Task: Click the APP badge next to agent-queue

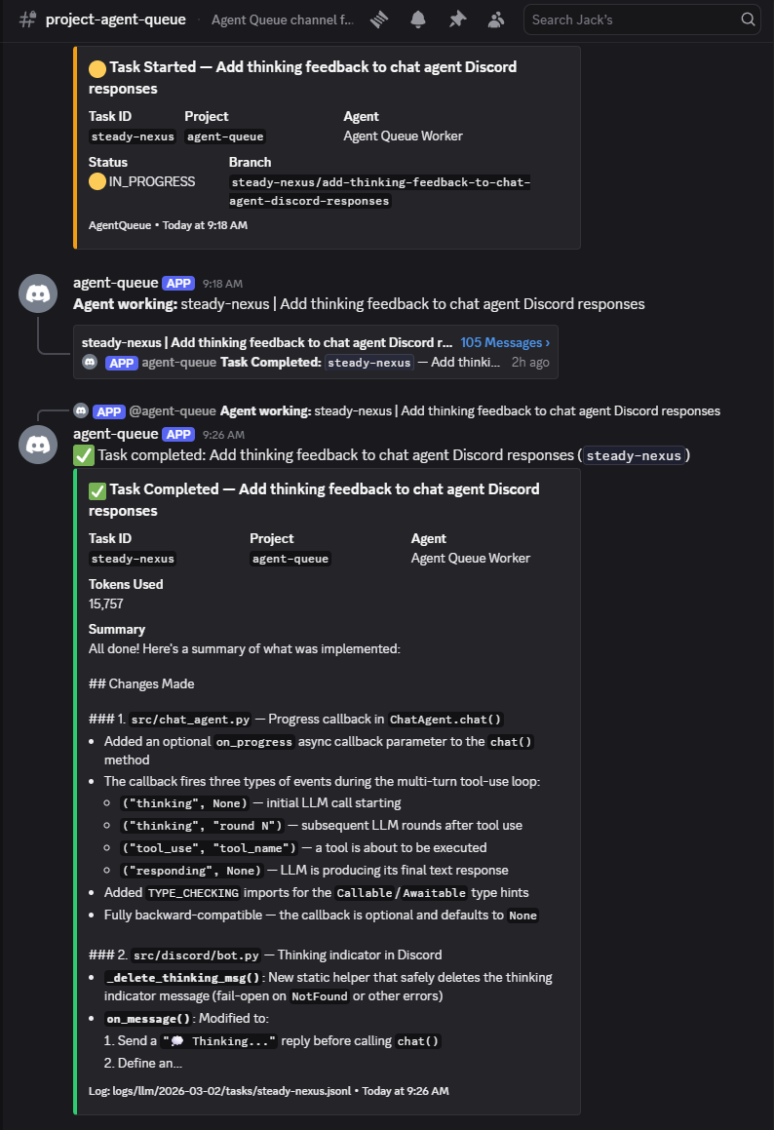Action: click(177, 283)
